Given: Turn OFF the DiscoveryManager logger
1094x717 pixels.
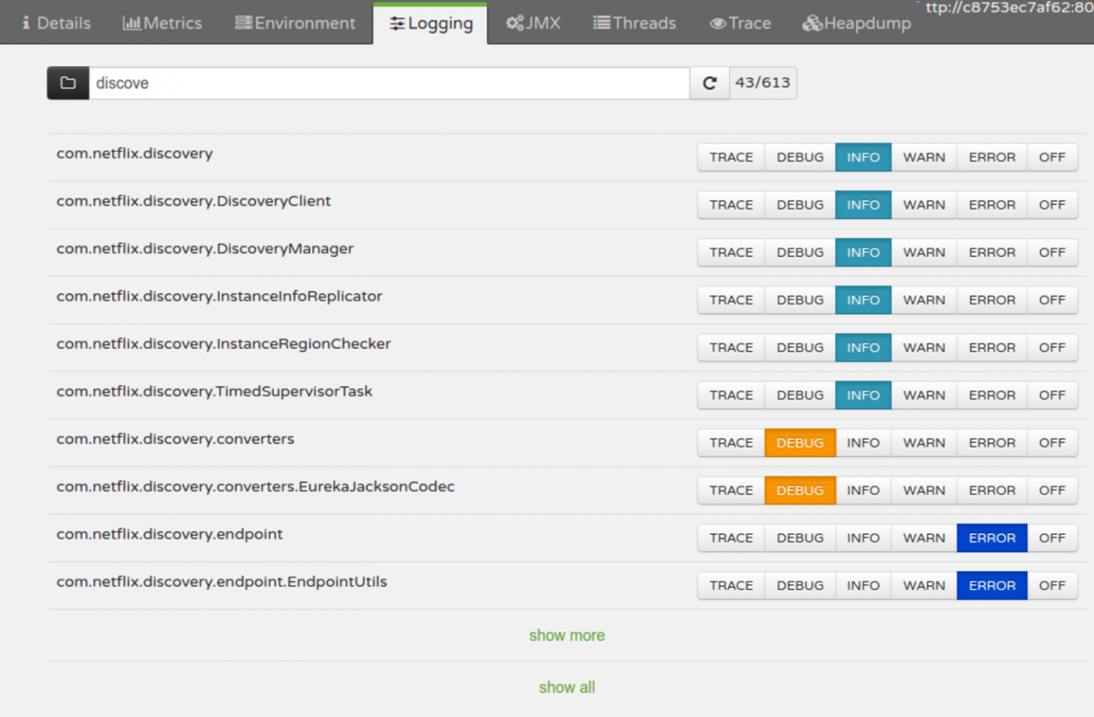Looking at the screenshot, I should [x=1052, y=252].
